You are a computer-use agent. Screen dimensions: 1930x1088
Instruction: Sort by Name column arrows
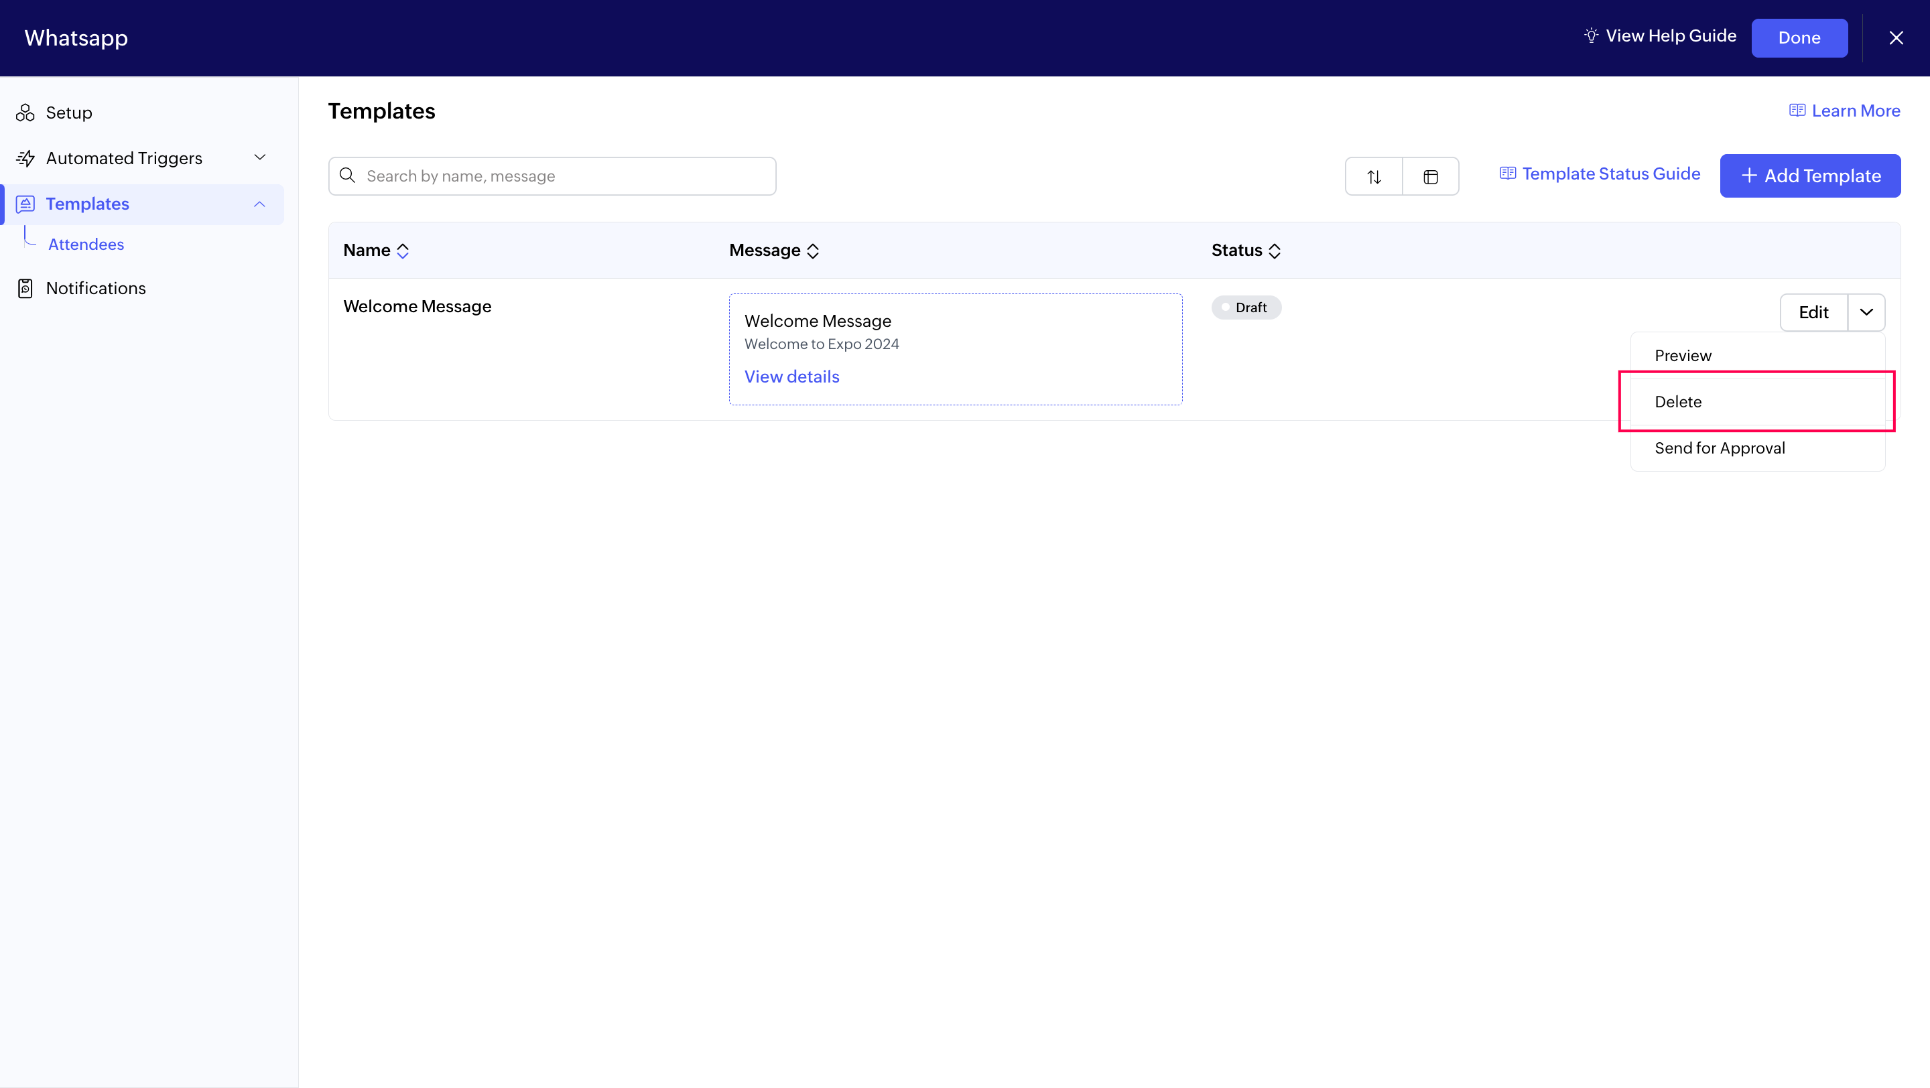(x=403, y=251)
